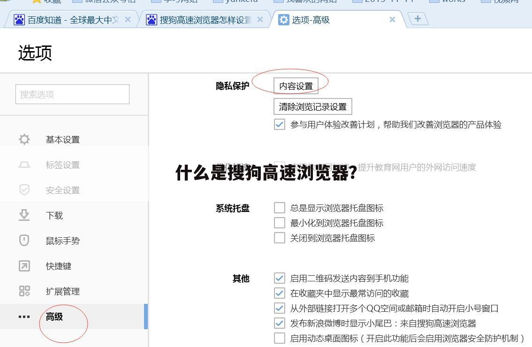This screenshot has width=532, height=347.
Task: Select the 标签设置 tab icon
Action: [x=24, y=165]
